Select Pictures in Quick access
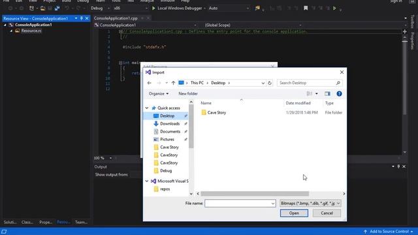The width and height of the screenshot is (418, 235). [x=167, y=139]
